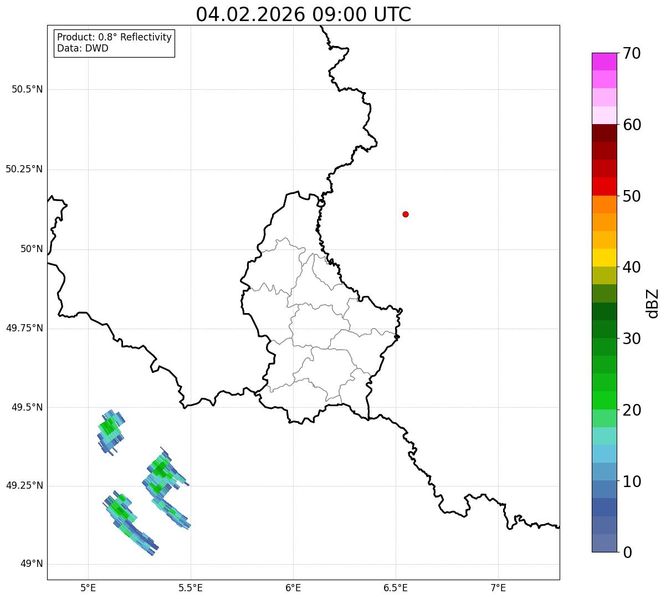Click the '70' colorbar tick label
Viewport: 666px width, 599px height.
(632, 53)
